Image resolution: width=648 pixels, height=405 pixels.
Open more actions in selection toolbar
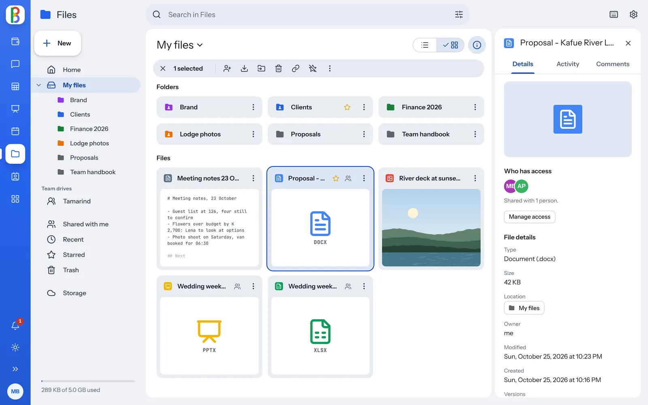click(x=330, y=68)
